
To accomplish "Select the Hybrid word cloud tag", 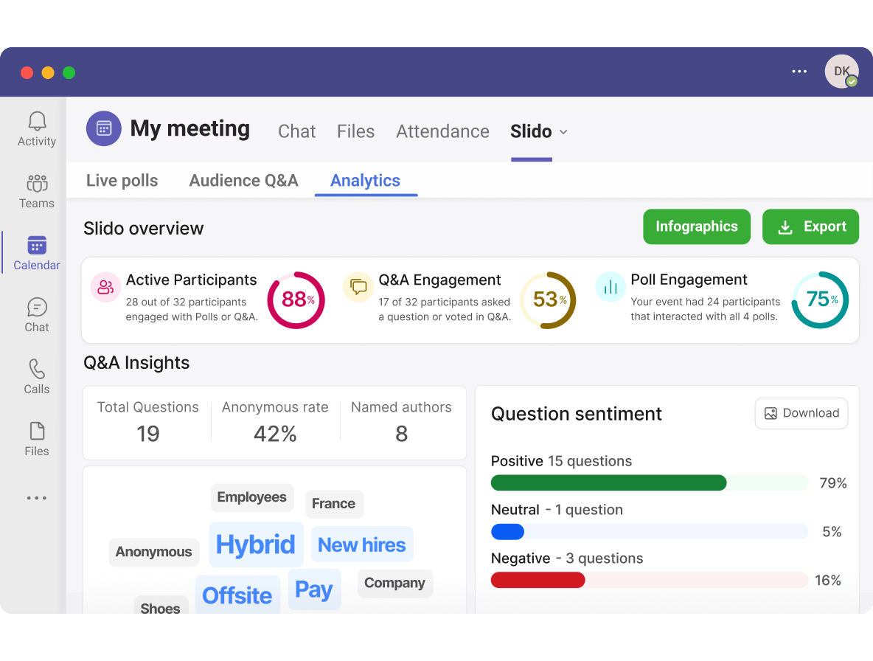I will [256, 544].
